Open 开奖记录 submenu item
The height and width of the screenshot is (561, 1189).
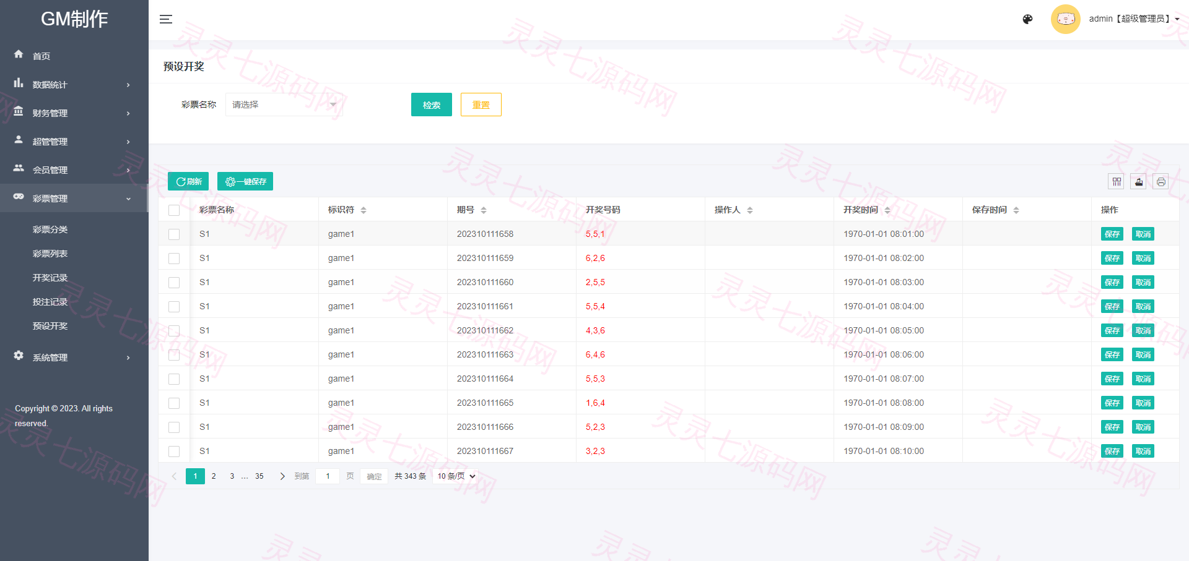pos(50,278)
